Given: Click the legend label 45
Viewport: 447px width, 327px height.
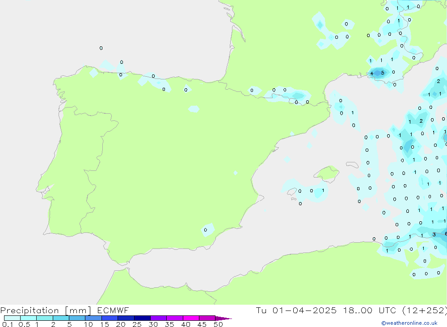Looking at the screenshot, I should 202,324.
